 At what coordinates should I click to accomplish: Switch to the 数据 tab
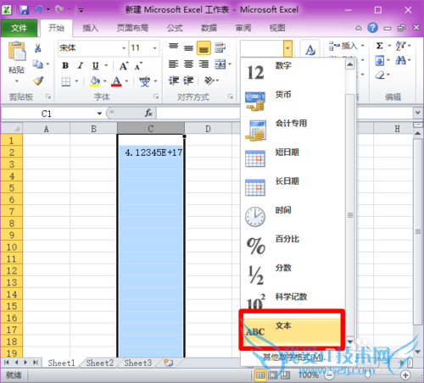(x=209, y=28)
